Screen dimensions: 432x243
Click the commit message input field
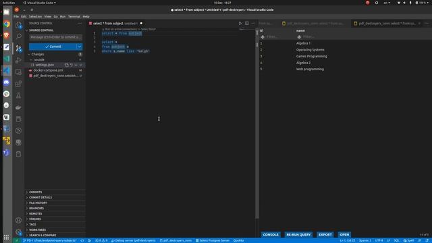55,37
